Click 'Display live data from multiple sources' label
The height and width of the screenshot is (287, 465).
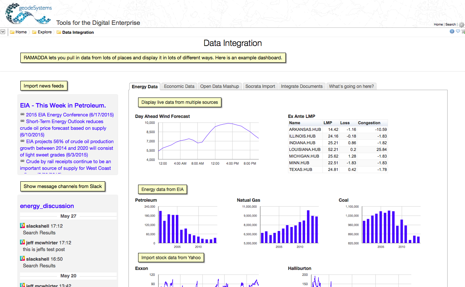[x=180, y=102]
